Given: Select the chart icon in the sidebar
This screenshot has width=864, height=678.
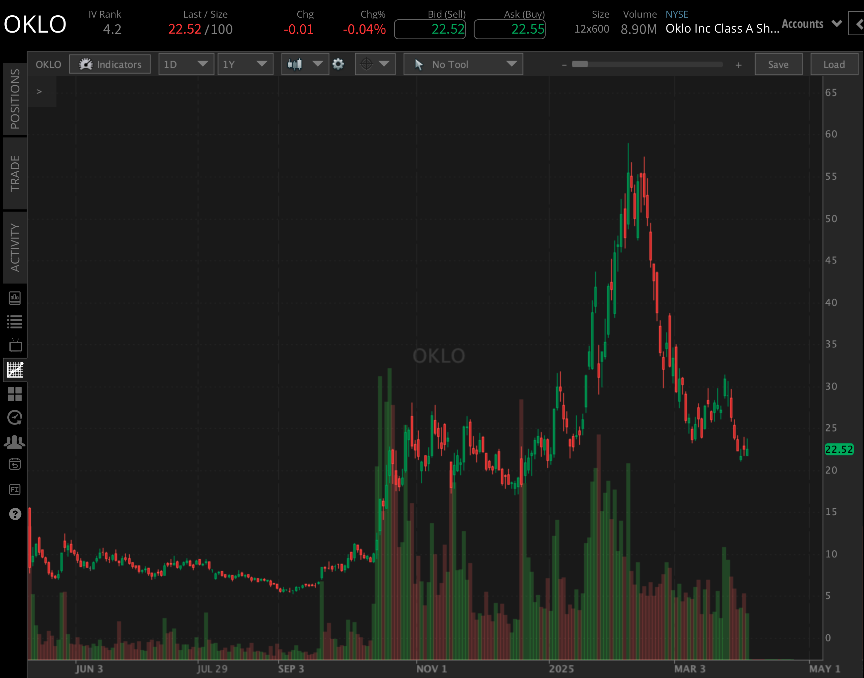Looking at the screenshot, I should [x=15, y=370].
